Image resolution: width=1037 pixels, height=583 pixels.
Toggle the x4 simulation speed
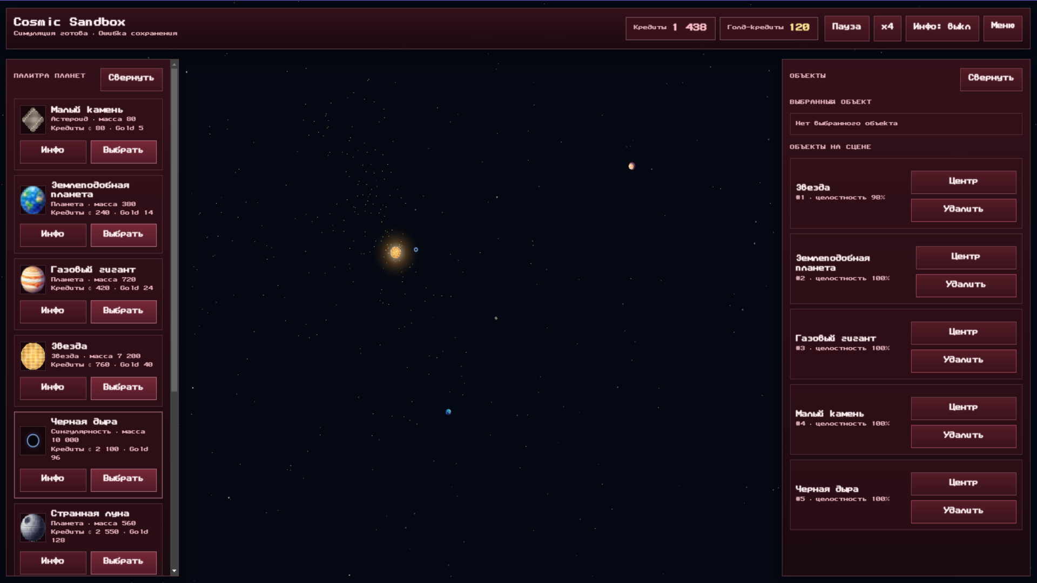click(887, 28)
